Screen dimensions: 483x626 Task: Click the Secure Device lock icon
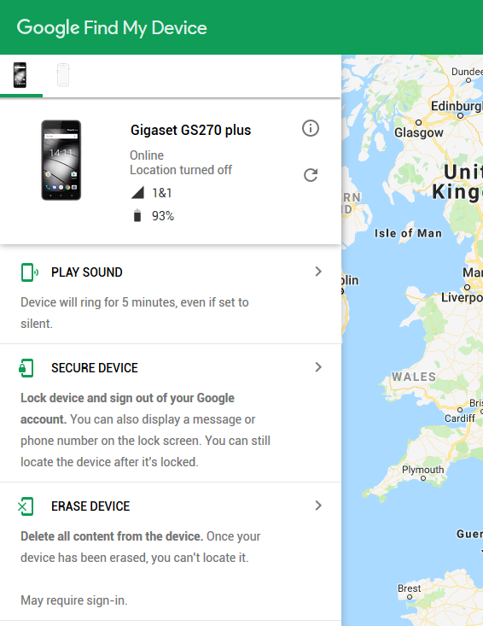point(26,368)
